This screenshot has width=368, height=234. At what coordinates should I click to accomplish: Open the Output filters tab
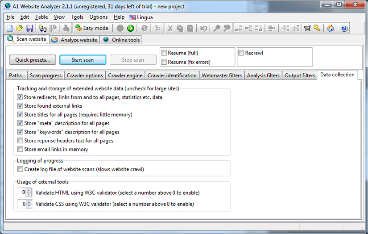pyautogui.click(x=300, y=75)
